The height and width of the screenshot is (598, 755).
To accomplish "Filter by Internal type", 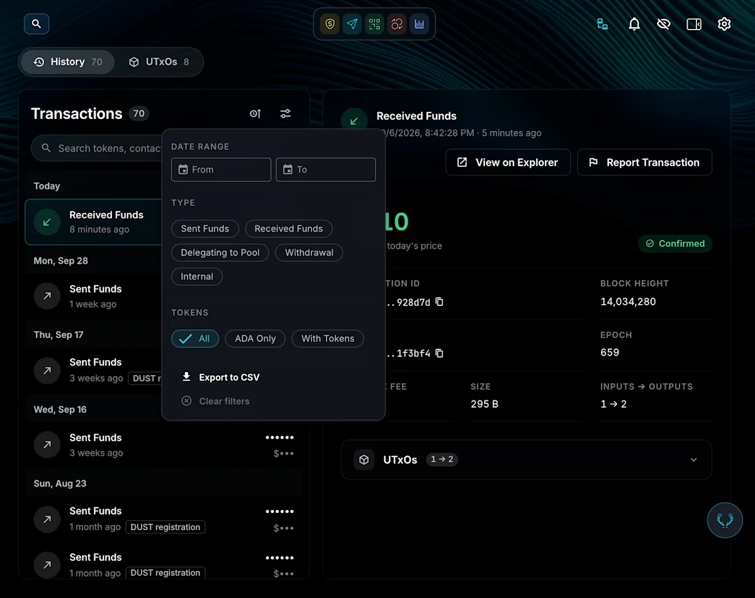I will (x=197, y=276).
